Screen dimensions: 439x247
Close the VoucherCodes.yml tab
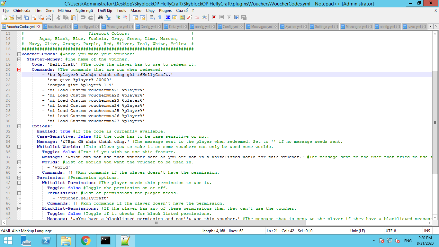click(39, 27)
